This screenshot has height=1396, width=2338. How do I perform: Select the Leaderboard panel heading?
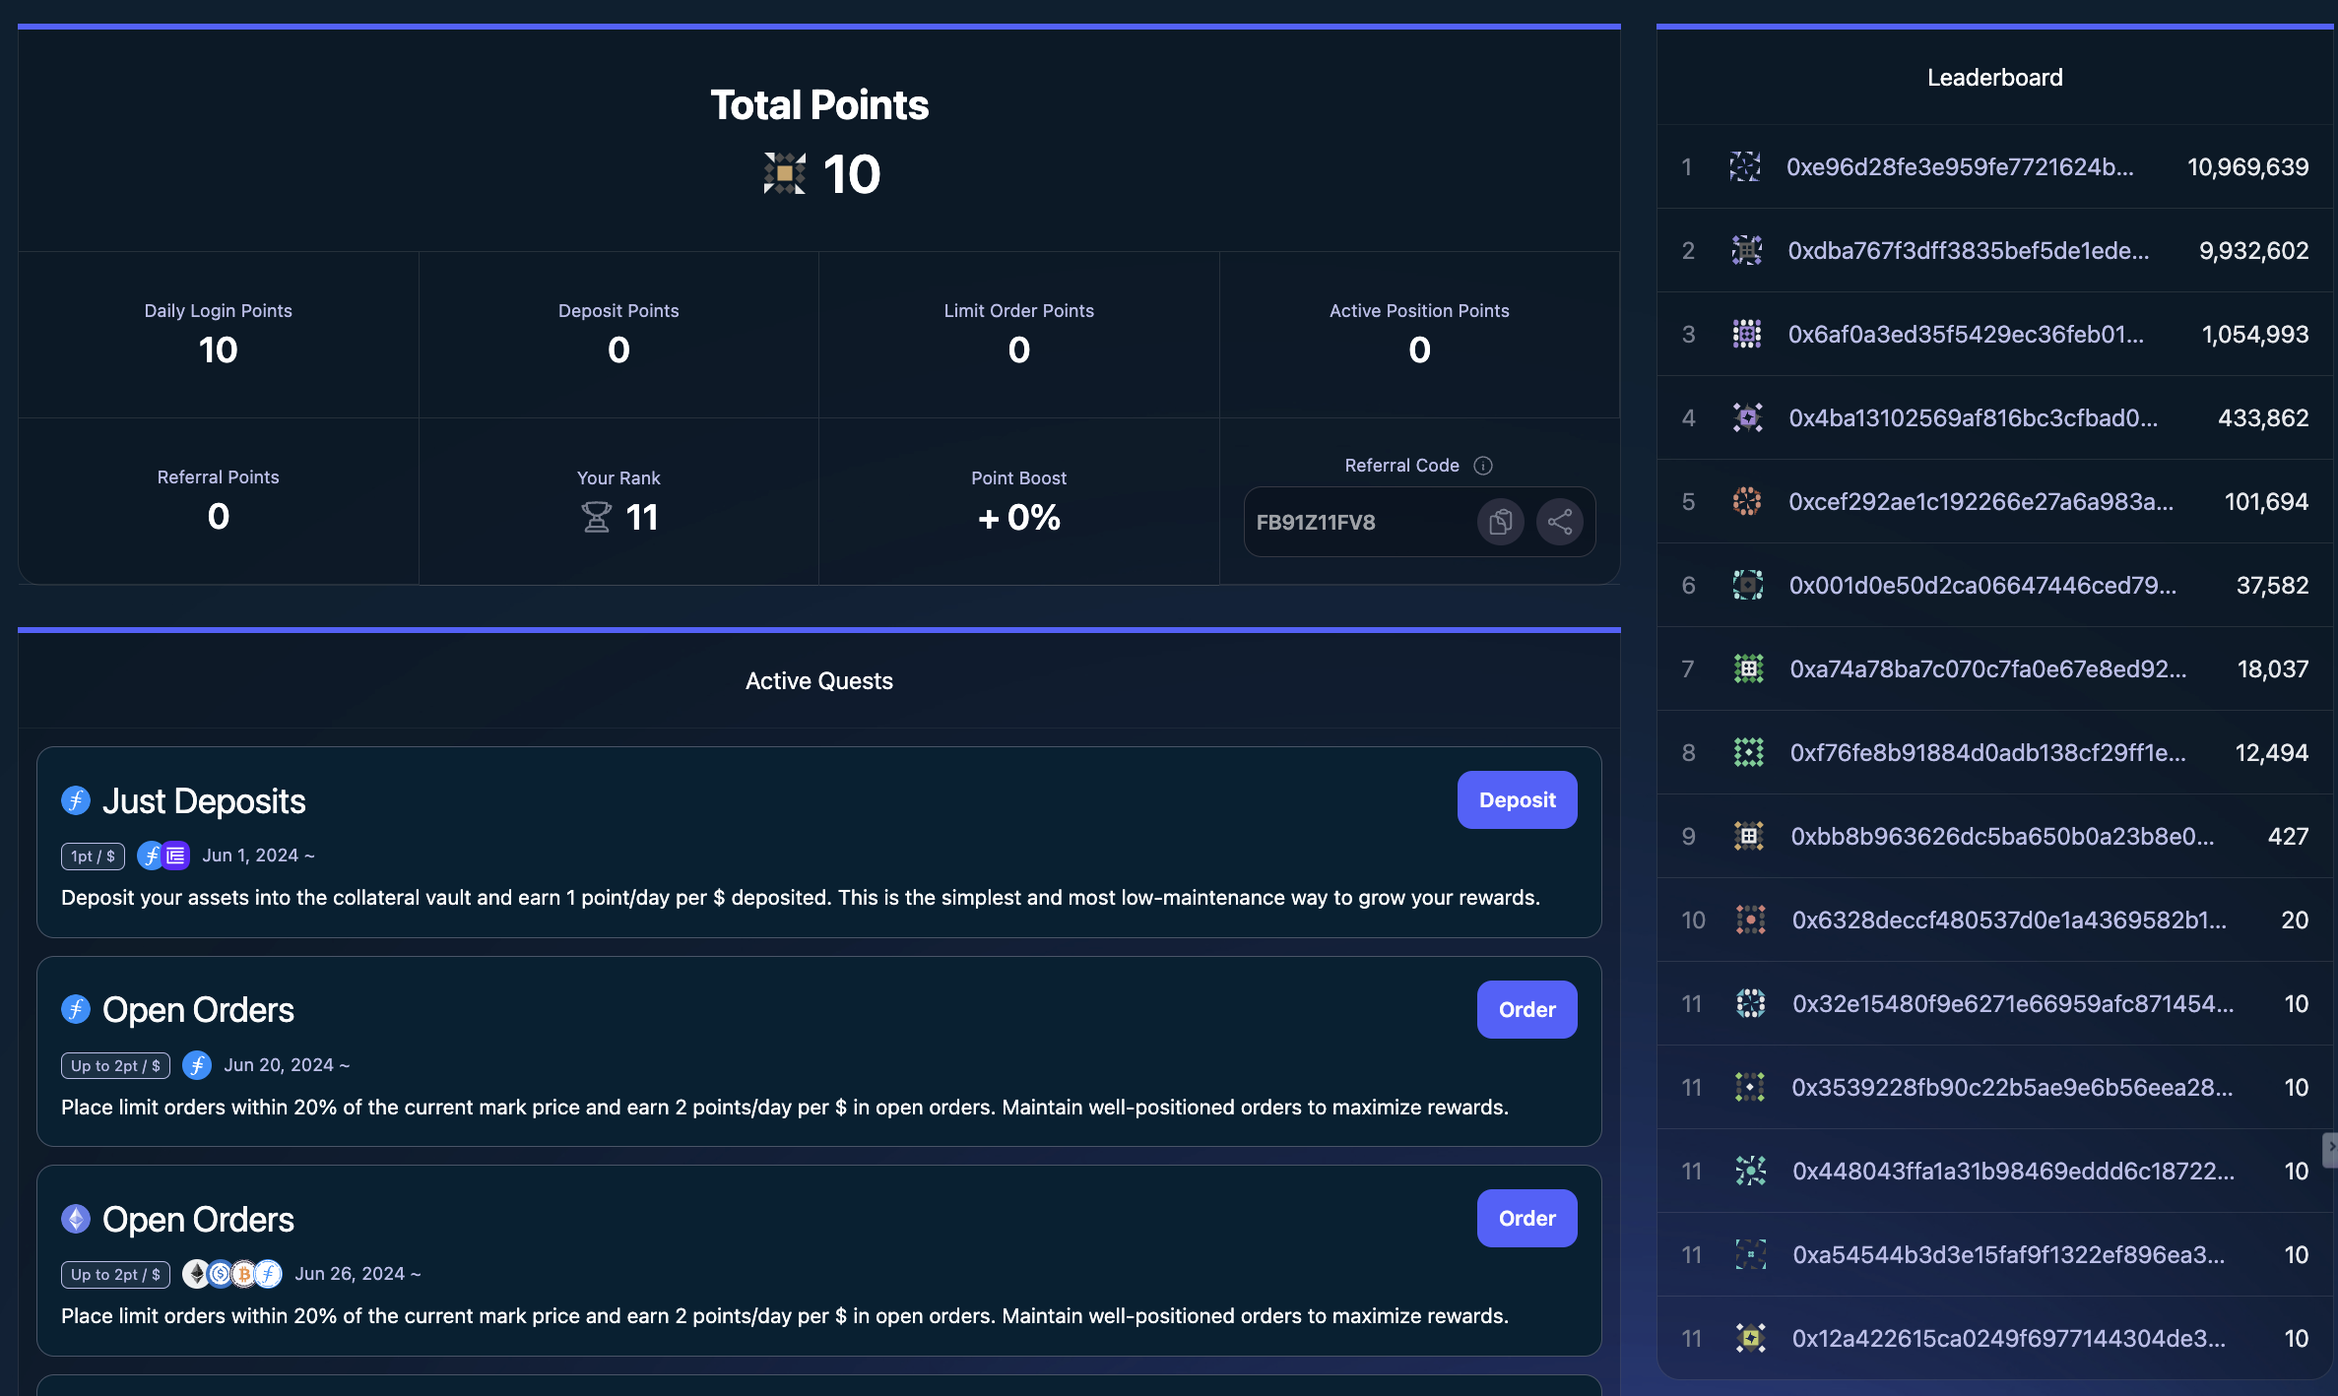1994,78
